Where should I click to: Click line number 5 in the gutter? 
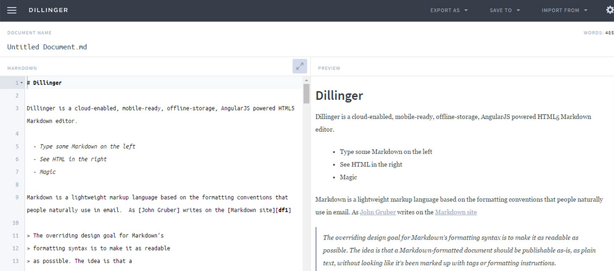coord(17,147)
